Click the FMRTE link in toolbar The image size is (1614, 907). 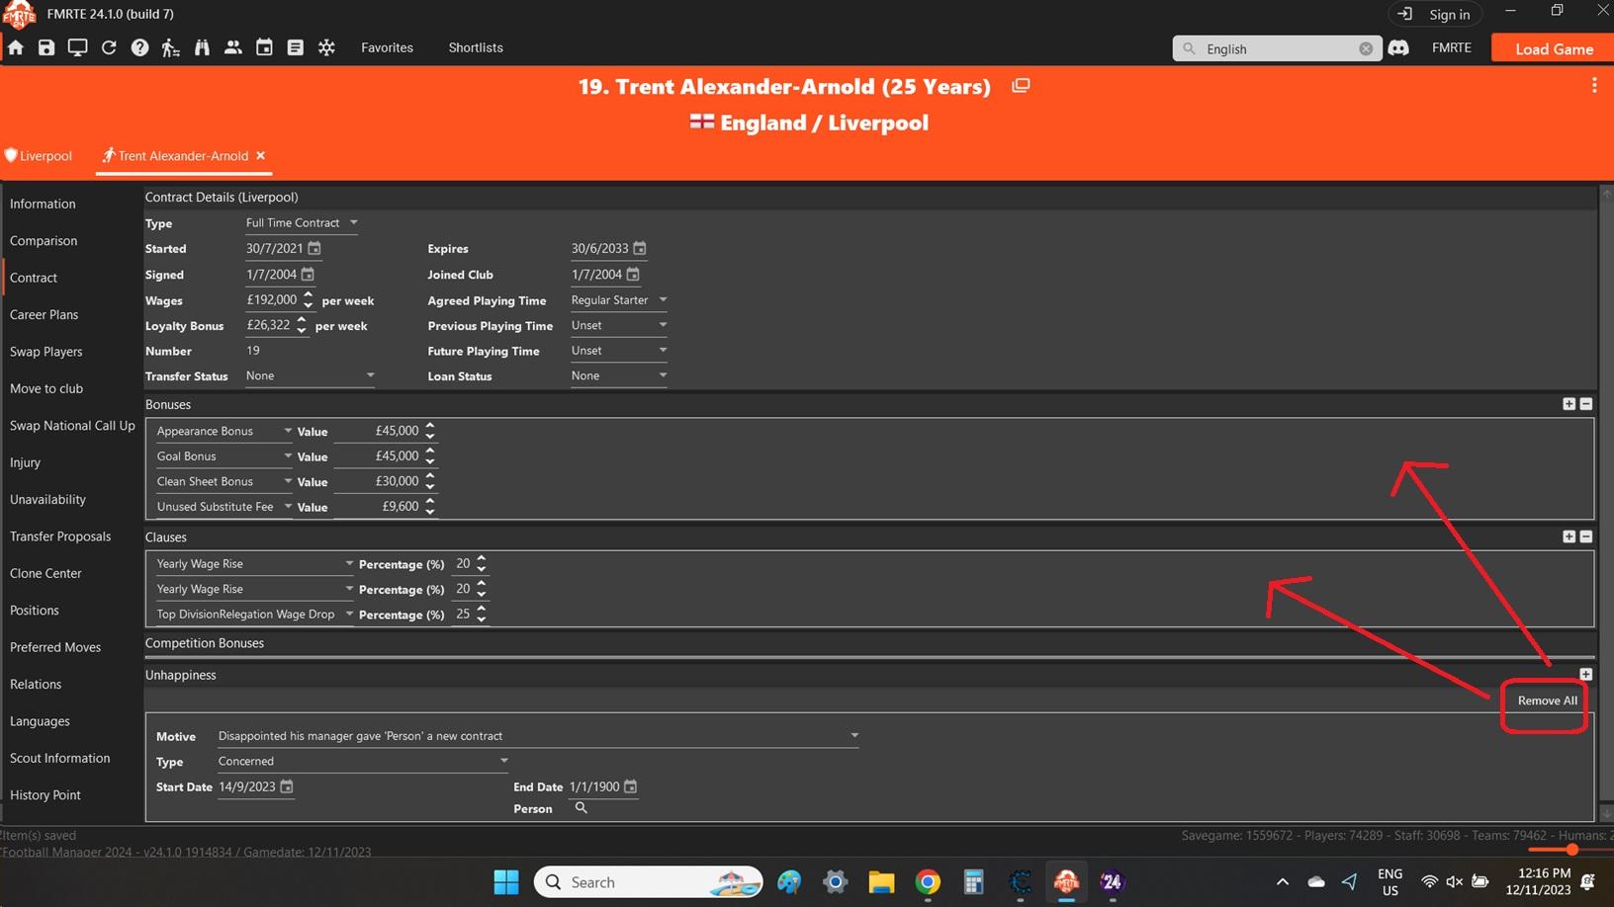pos(1451,47)
